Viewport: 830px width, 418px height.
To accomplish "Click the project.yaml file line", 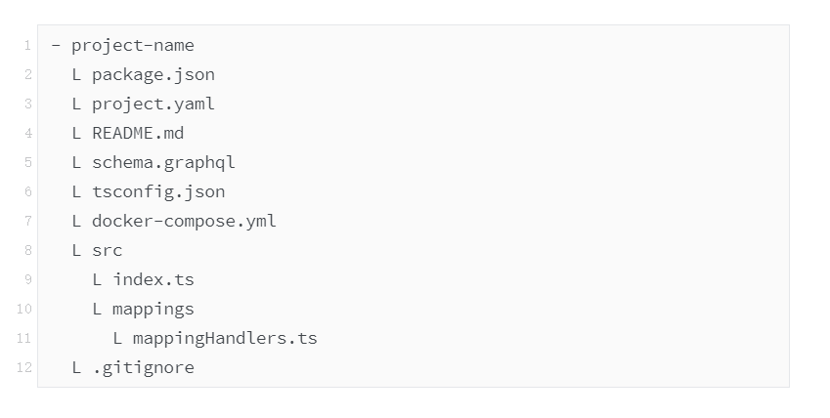I will [153, 104].
